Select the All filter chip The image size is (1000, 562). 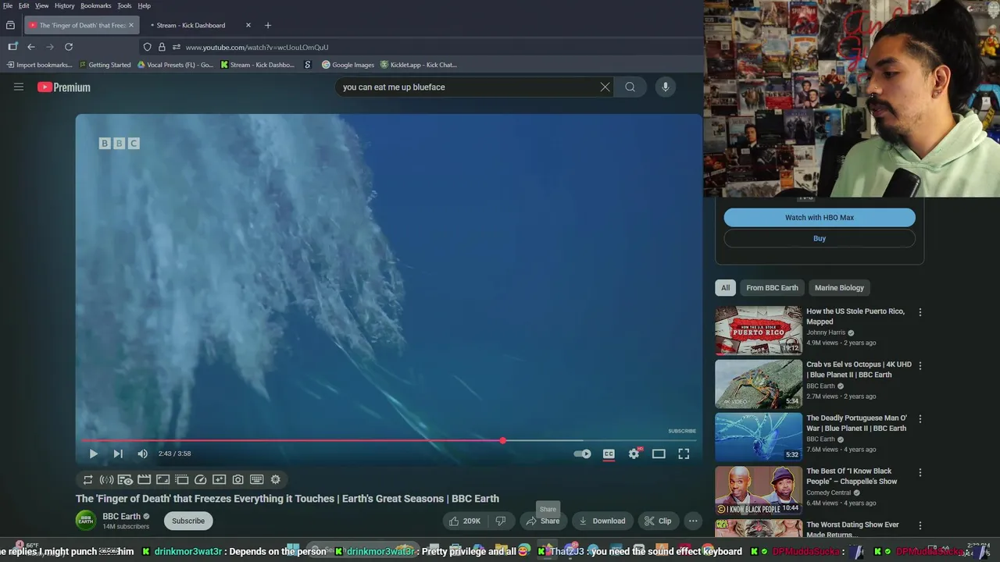pyautogui.click(x=725, y=288)
